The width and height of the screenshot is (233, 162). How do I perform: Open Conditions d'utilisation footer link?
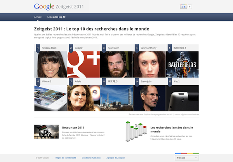[x=91, y=158]
